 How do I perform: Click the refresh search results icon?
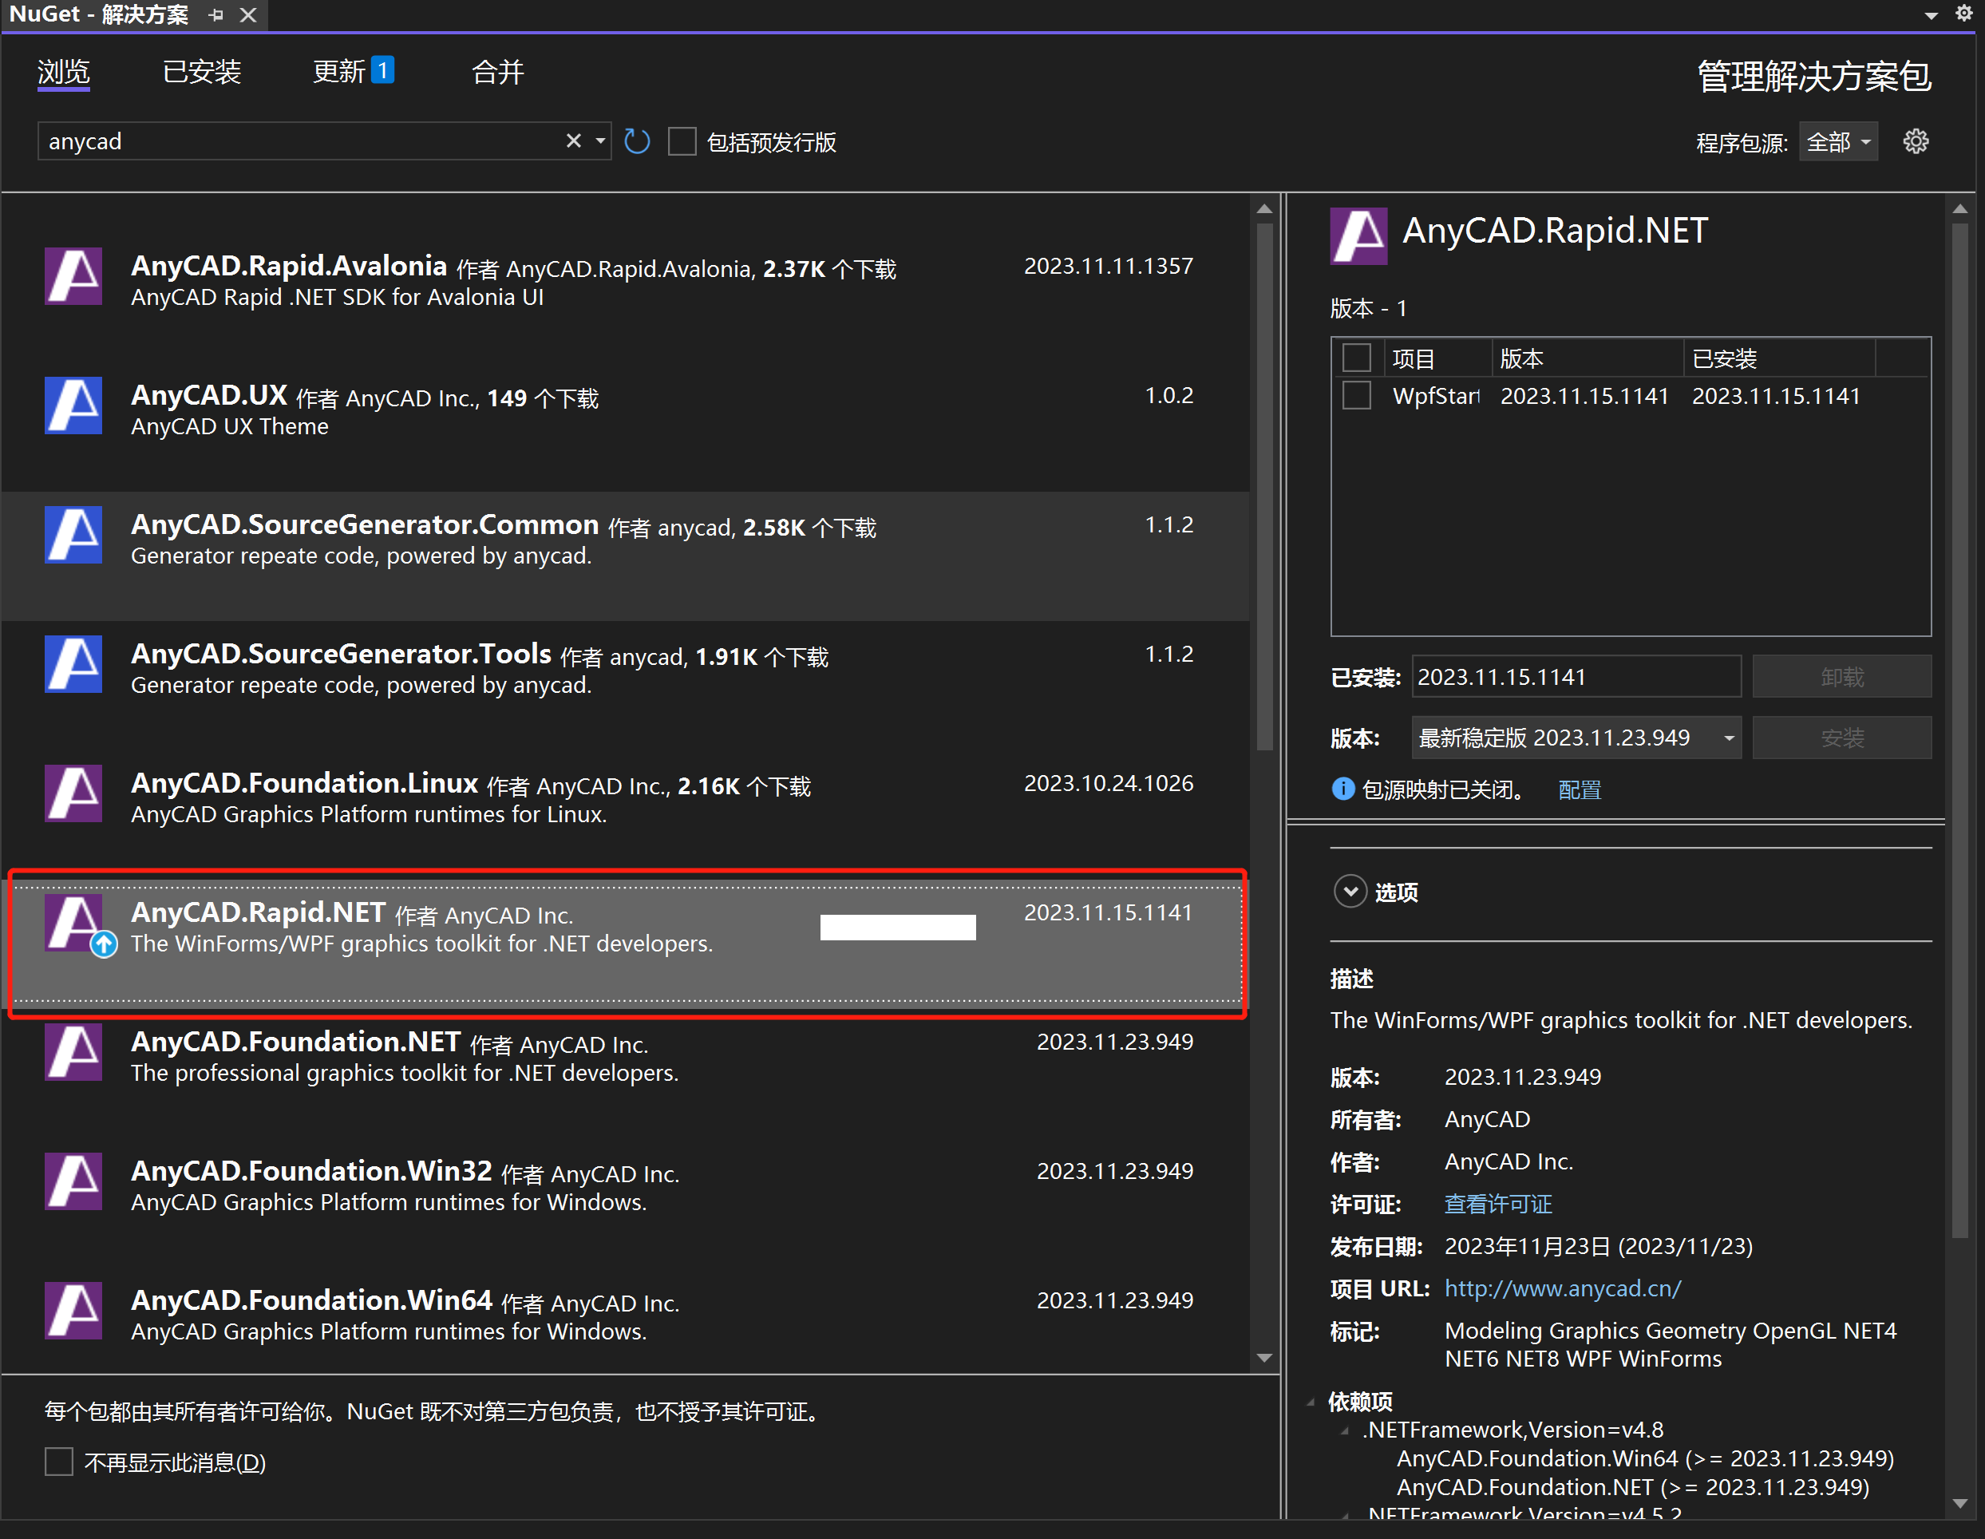[x=637, y=142]
